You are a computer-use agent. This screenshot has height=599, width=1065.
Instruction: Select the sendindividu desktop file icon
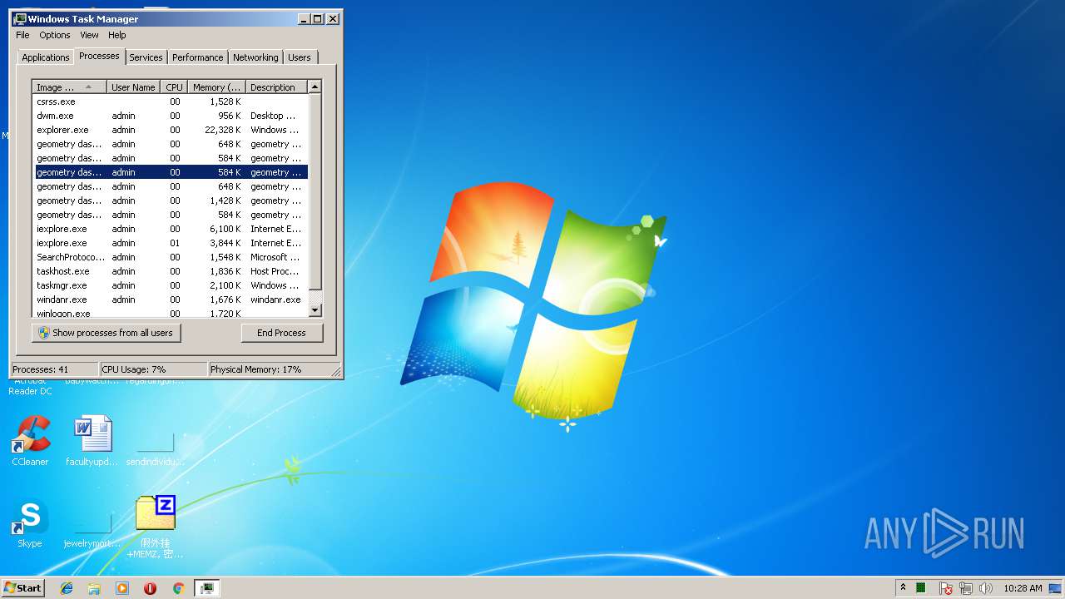tap(155, 448)
